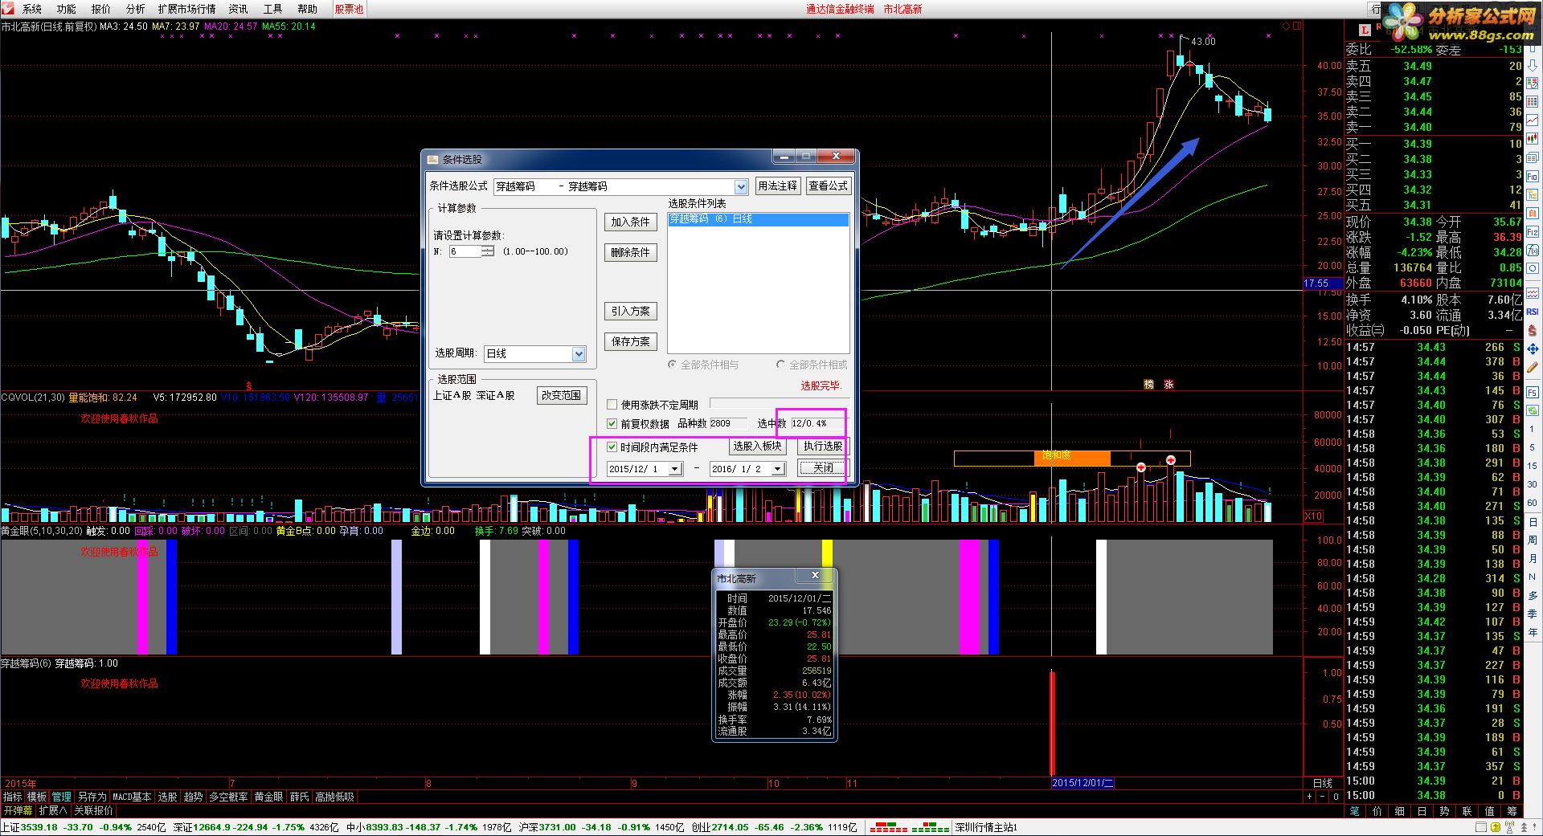Click the 保存方案 button
Viewport: 1543px width, 836px height.
tap(630, 341)
